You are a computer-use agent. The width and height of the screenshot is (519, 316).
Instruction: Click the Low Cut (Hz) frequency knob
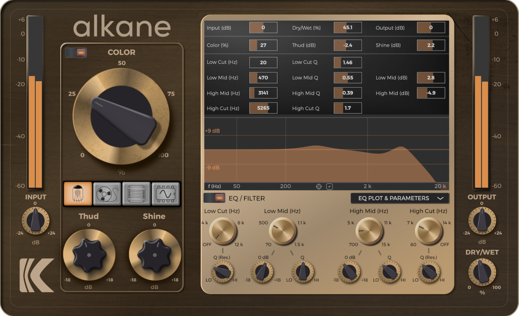click(223, 231)
